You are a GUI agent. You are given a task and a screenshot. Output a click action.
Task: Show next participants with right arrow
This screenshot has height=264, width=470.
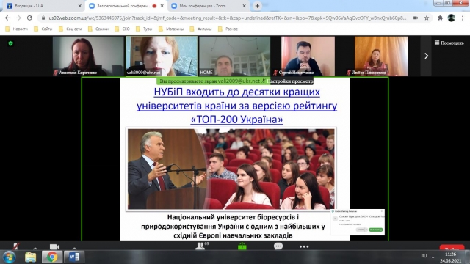[426, 56]
